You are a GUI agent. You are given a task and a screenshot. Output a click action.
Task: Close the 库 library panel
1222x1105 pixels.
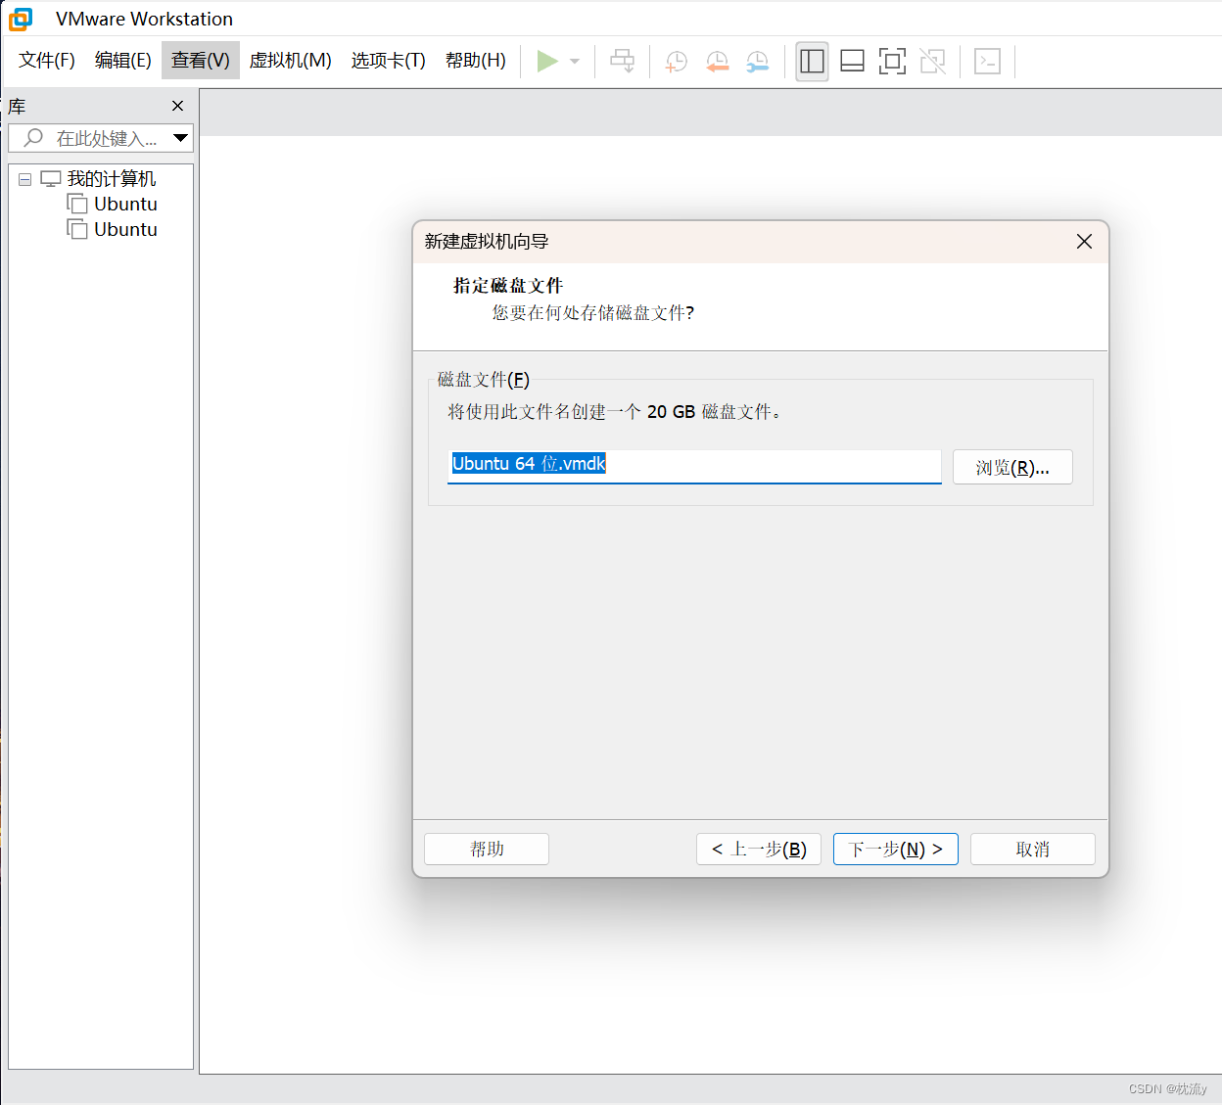click(177, 106)
